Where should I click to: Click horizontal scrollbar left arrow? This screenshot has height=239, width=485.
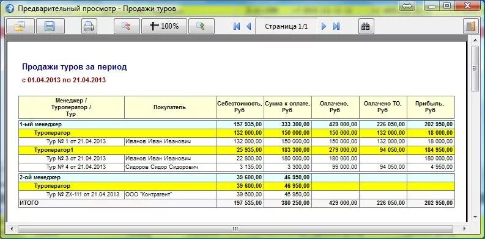point(12,229)
